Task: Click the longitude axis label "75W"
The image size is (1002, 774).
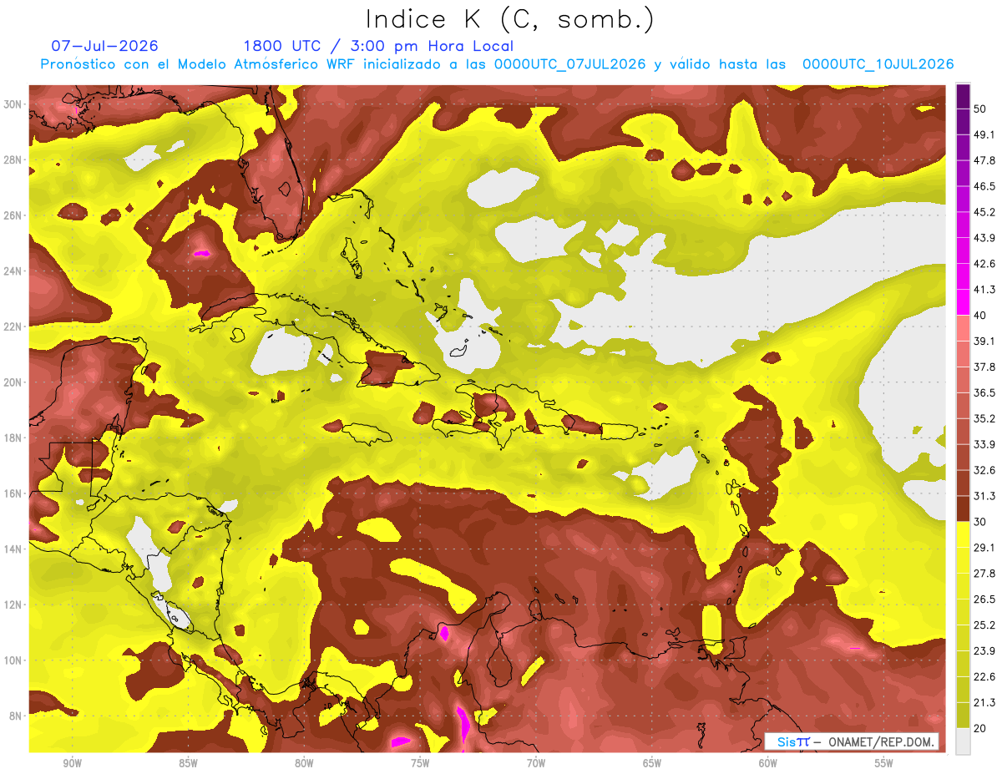Action: click(x=420, y=763)
